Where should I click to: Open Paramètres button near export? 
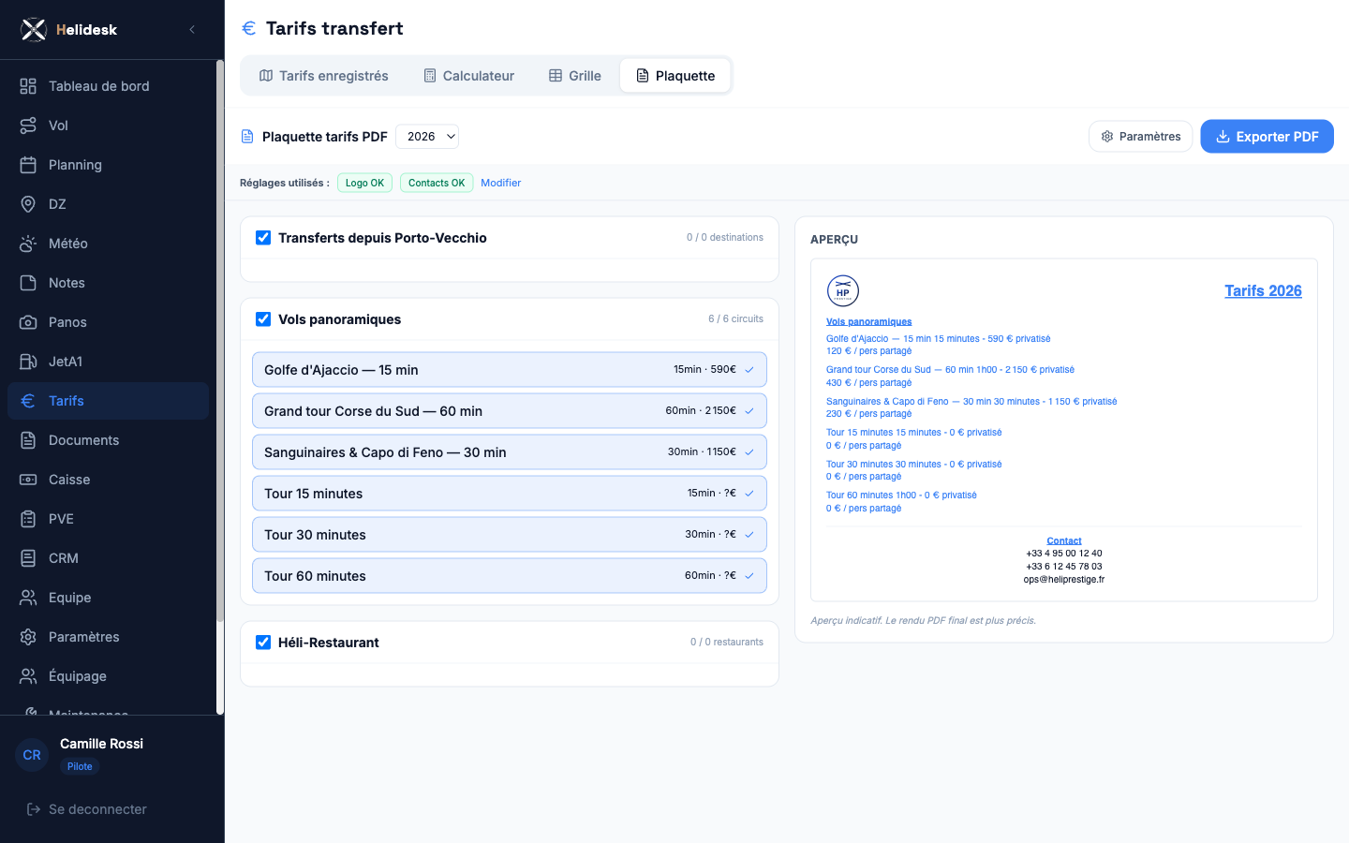(x=1140, y=137)
